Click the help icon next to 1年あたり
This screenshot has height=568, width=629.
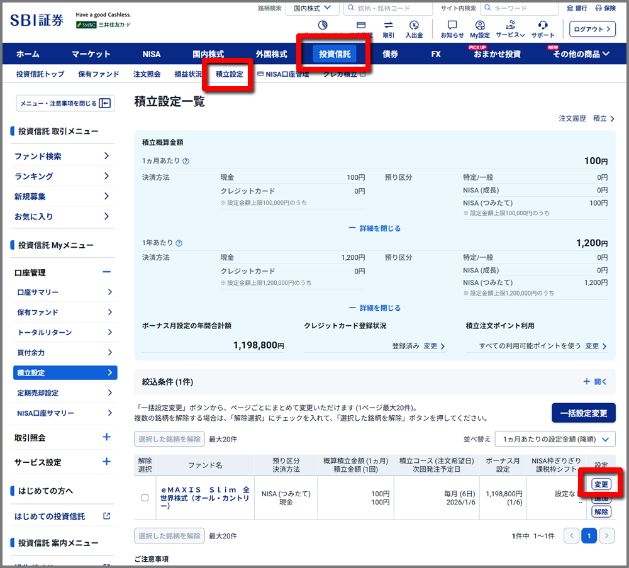point(179,243)
